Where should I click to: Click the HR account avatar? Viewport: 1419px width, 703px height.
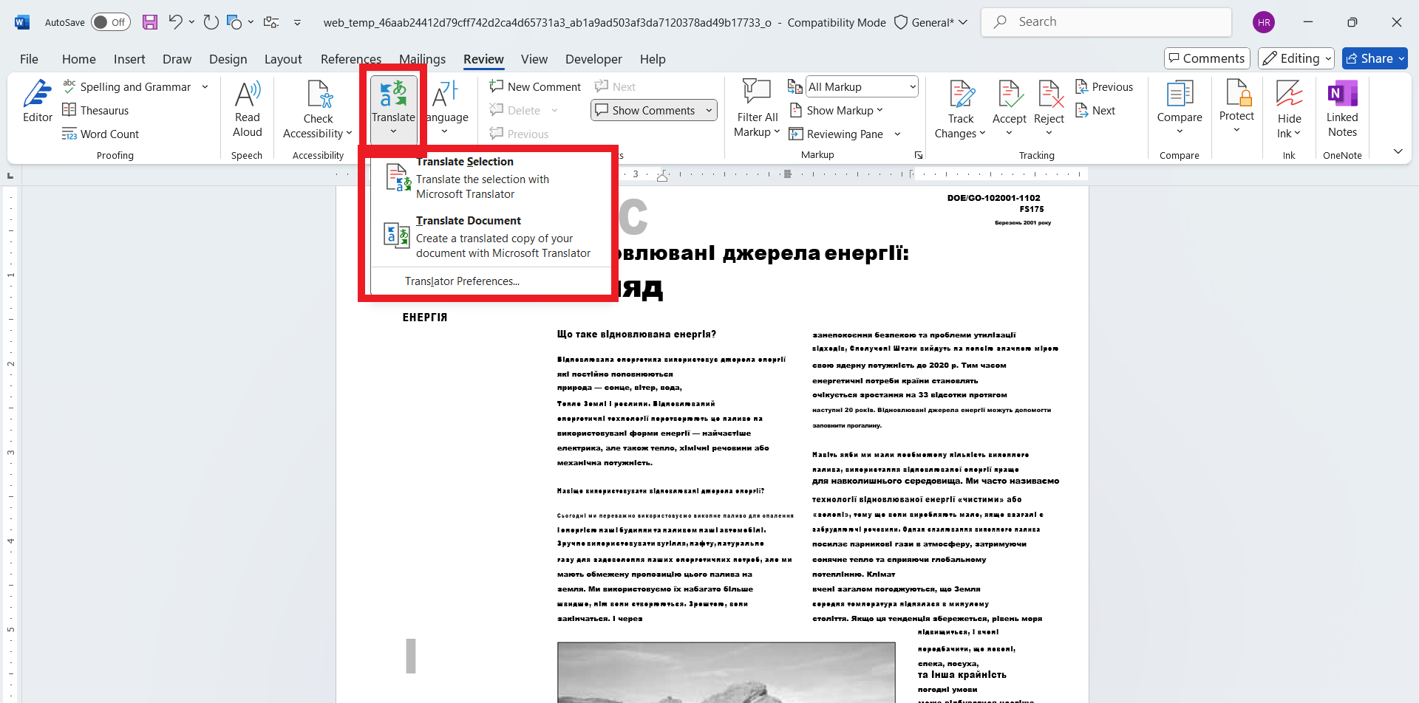[1264, 22]
